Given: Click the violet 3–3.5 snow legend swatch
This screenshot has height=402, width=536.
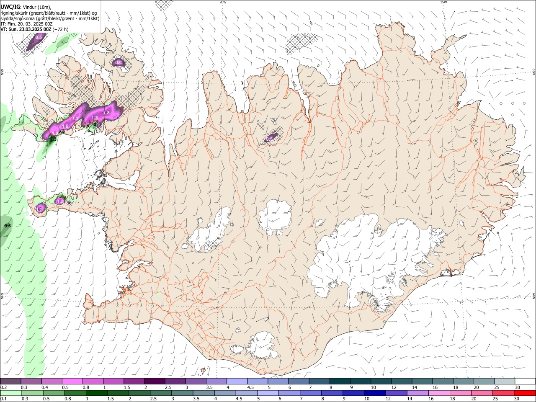Looking at the screenshot, I should tap(195, 381).
